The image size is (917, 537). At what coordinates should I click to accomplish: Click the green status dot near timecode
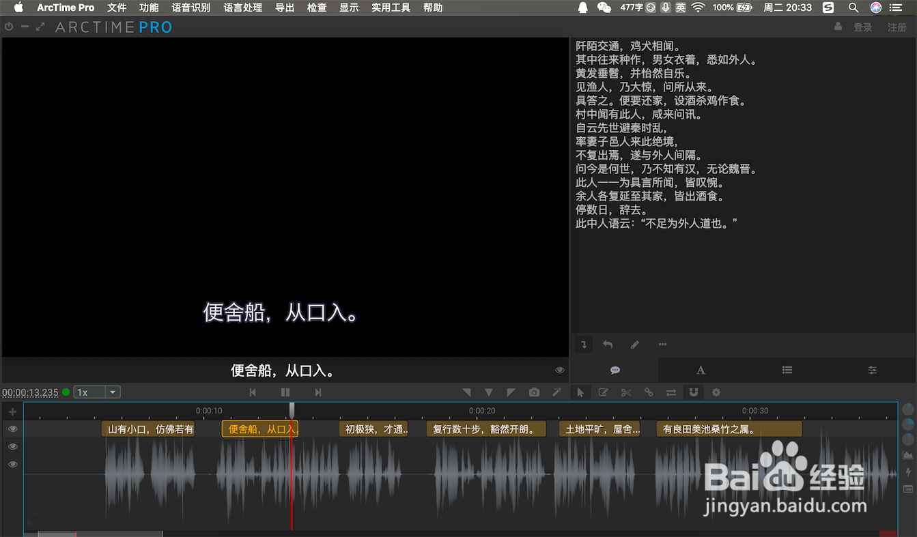coord(66,392)
